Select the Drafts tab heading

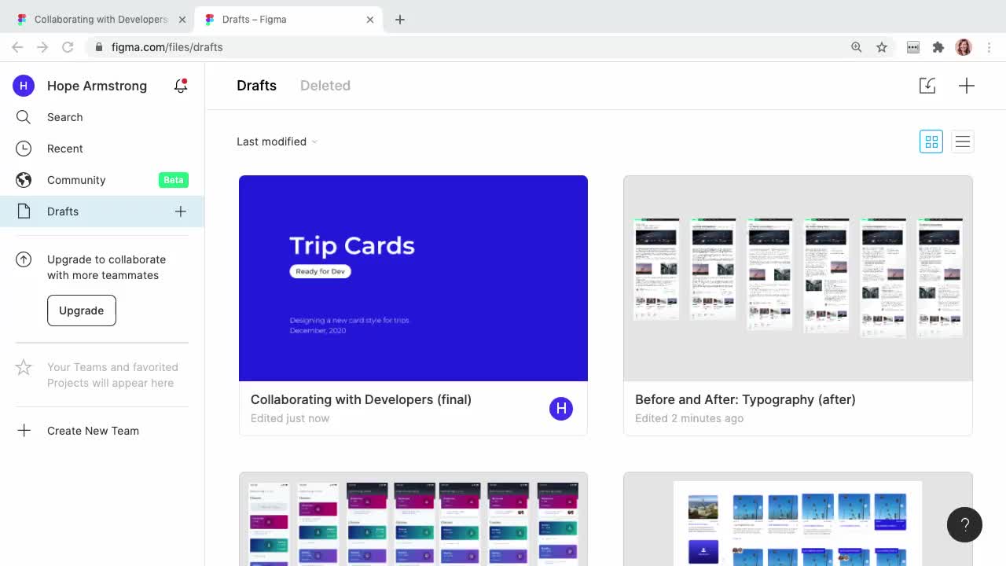256,86
